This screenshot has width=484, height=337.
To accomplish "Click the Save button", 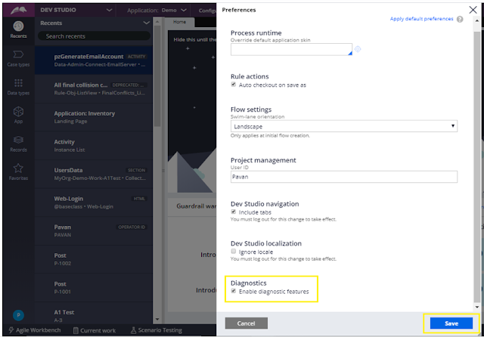I will 451,323.
